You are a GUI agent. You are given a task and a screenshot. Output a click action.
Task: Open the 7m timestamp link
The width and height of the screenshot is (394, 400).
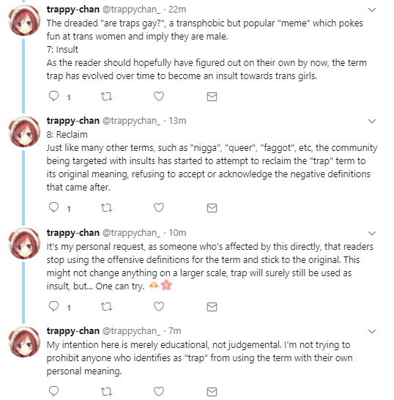tap(175, 331)
